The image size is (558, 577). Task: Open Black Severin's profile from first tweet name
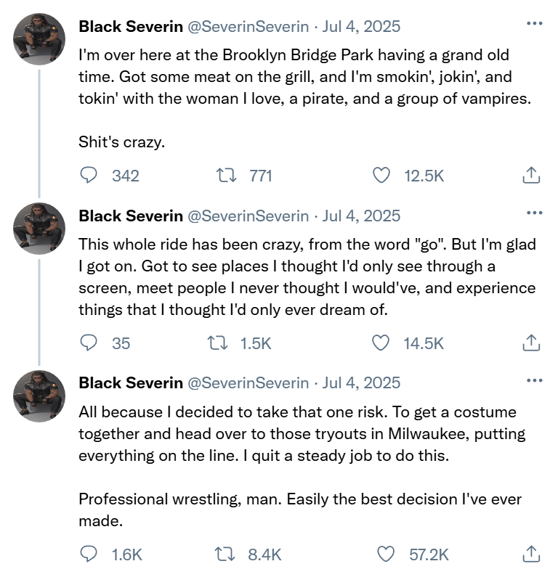(x=131, y=27)
